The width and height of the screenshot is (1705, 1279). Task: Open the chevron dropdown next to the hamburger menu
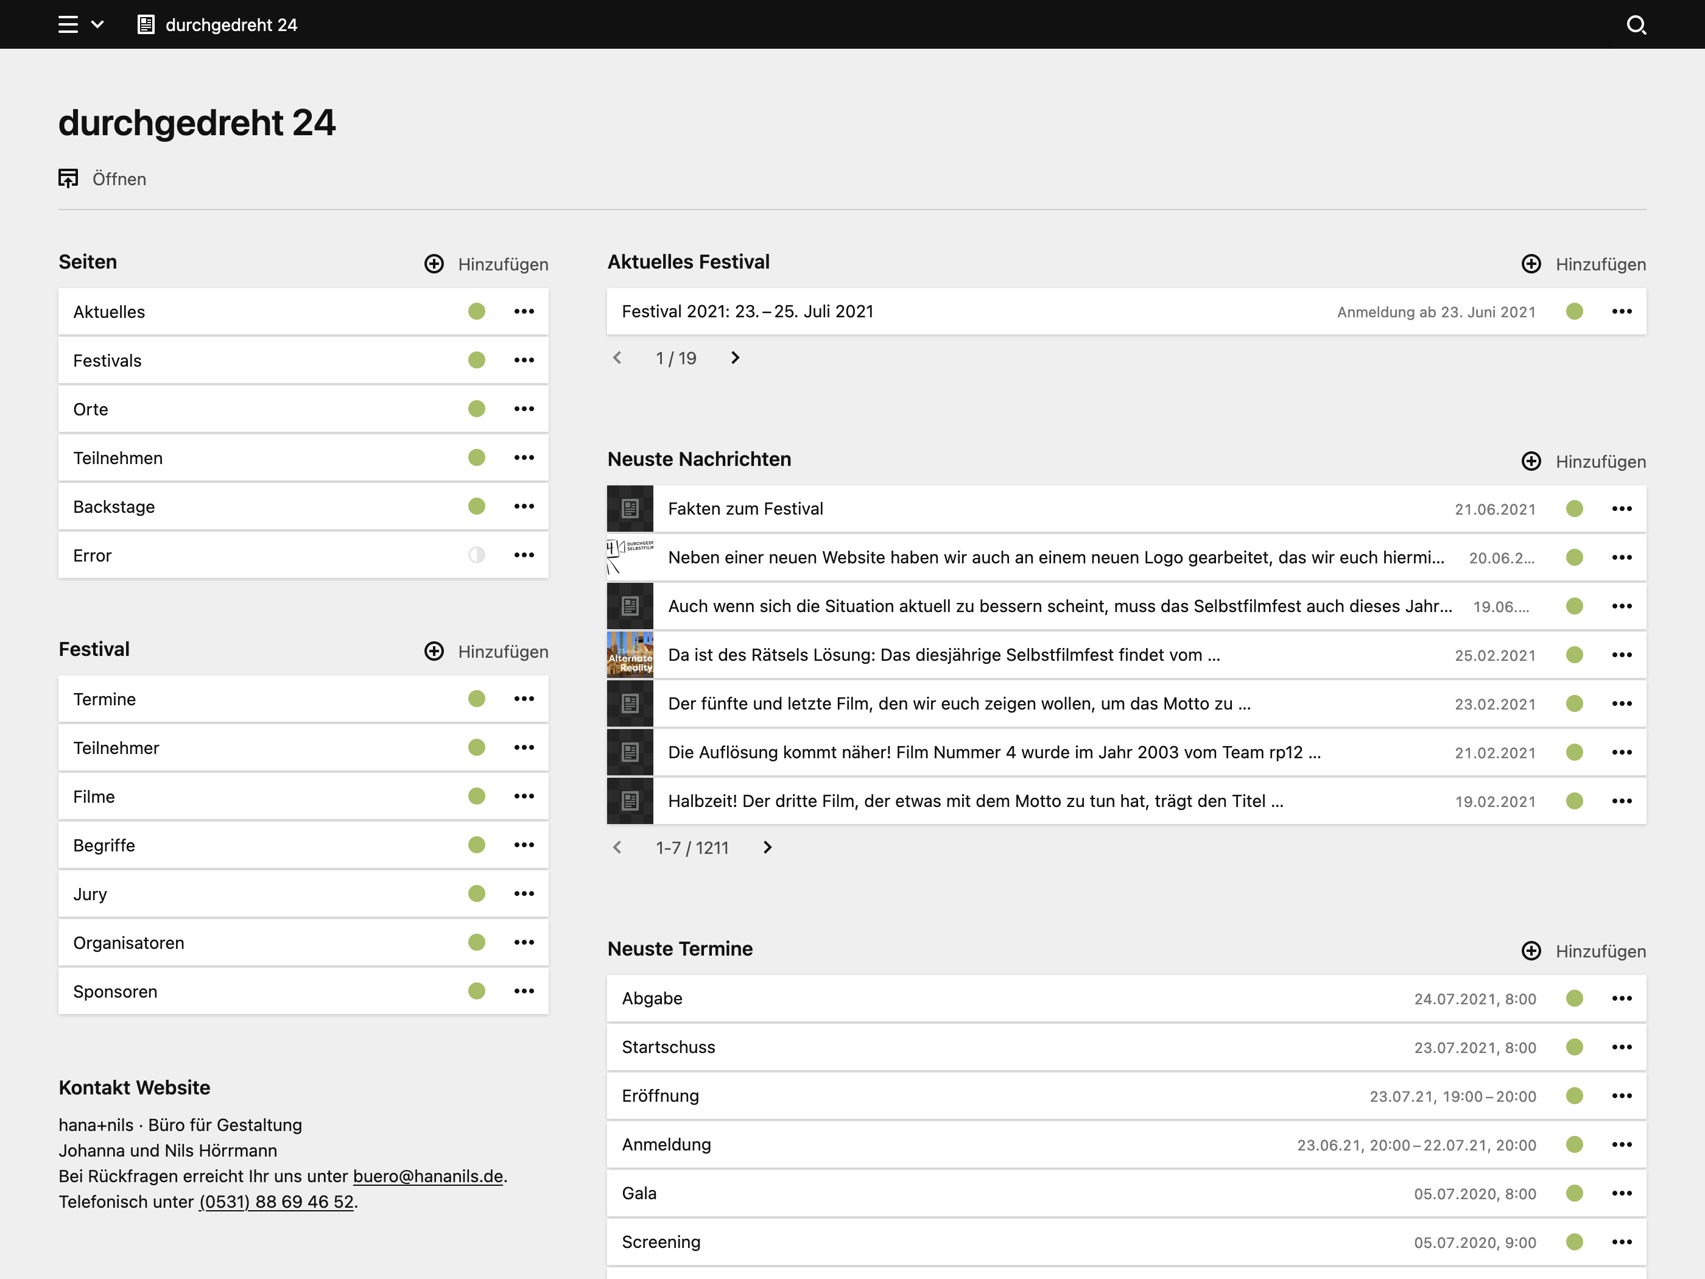pos(97,24)
